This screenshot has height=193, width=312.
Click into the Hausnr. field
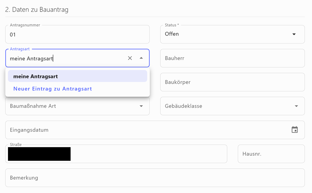coord(271,154)
